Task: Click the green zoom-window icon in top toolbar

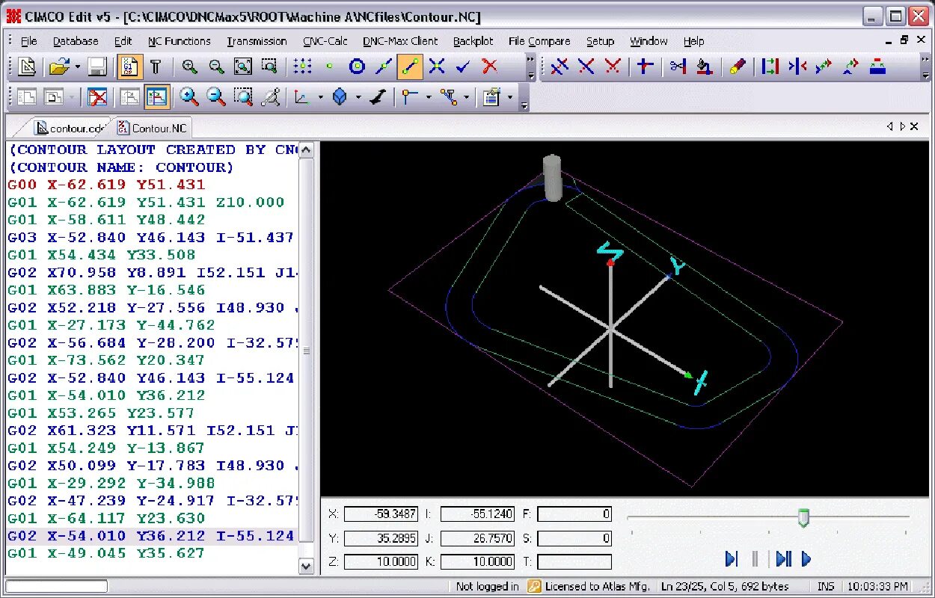Action: point(269,67)
